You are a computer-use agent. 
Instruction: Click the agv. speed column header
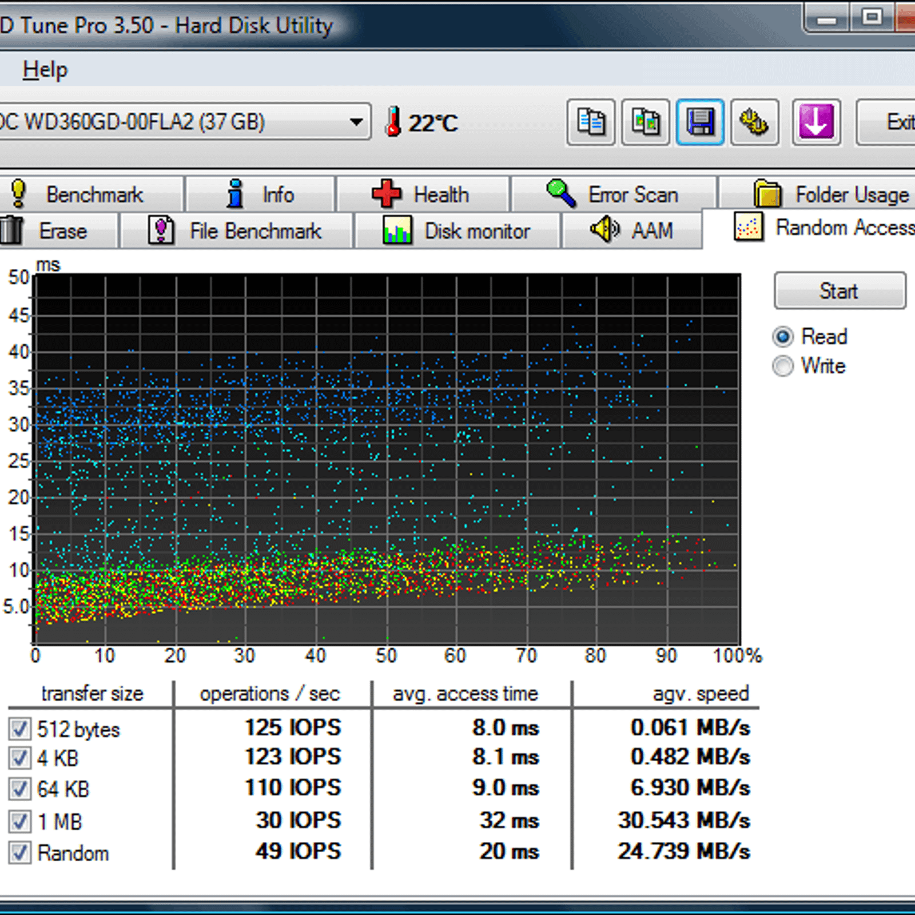701,694
